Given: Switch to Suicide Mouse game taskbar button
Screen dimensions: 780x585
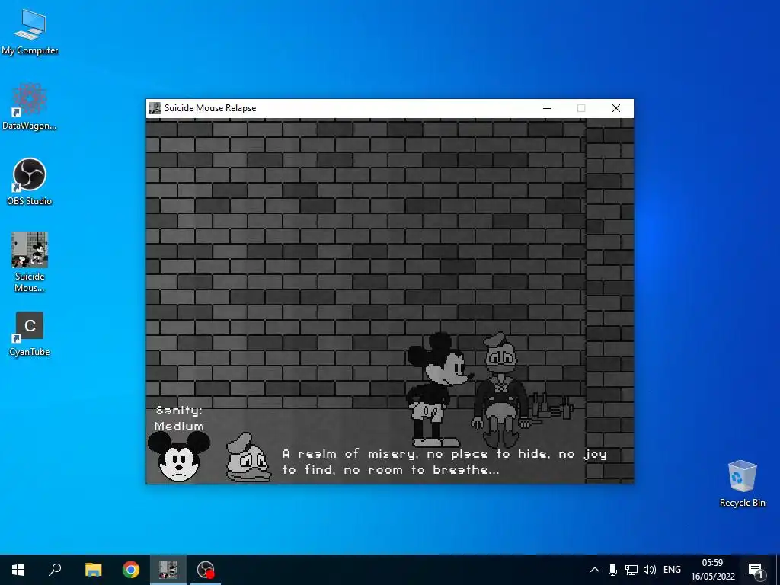Looking at the screenshot, I should 168,570.
